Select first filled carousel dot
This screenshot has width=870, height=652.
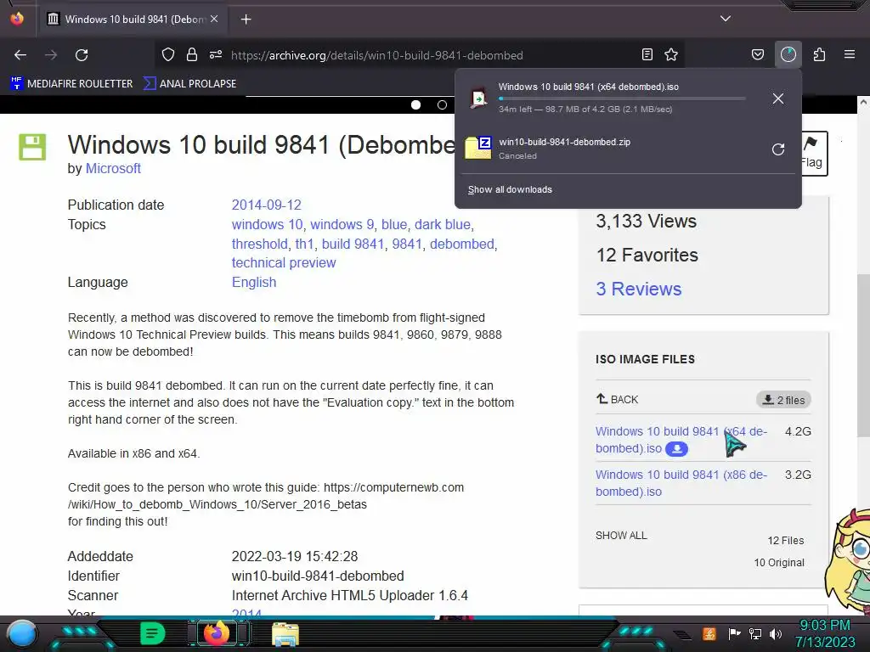[415, 104]
